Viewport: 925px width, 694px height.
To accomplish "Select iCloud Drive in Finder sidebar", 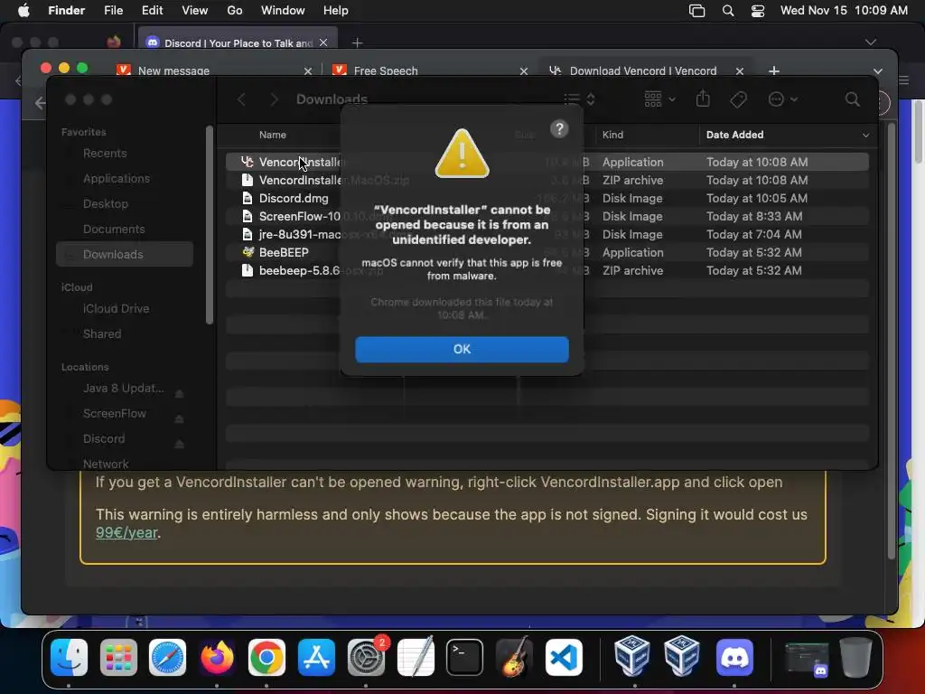I will 116,309.
